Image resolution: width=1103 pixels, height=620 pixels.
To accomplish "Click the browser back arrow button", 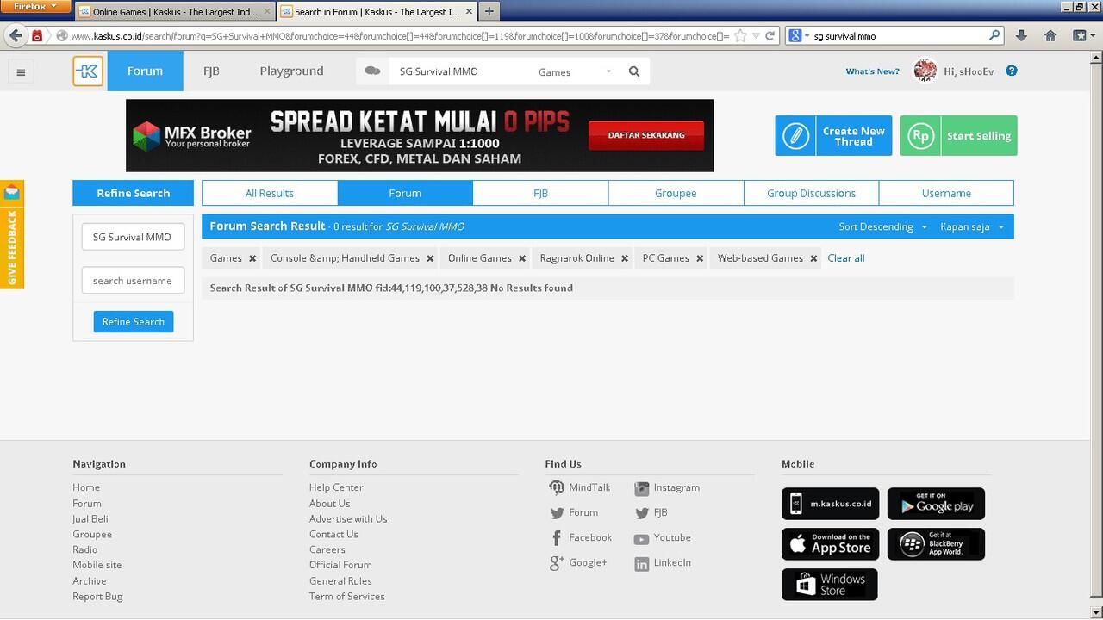I will click(x=15, y=35).
